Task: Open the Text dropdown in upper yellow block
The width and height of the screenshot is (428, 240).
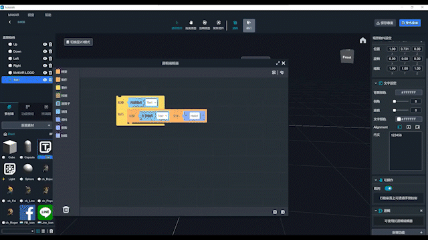Action: pyautogui.click(x=152, y=102)
